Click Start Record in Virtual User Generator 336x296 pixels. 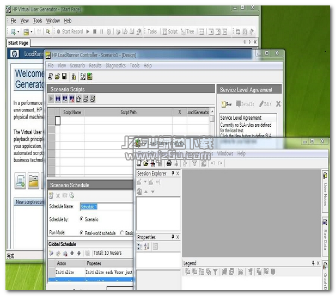pos(70,32)
